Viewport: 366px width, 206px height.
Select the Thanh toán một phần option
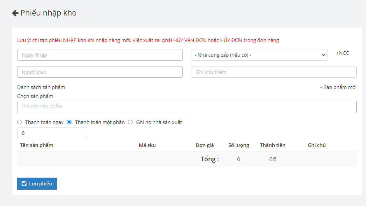69,122
